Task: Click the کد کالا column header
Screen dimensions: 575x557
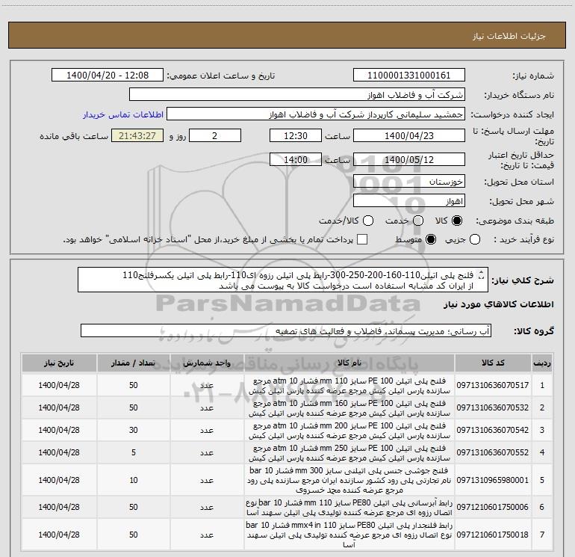Action: (493, 363)
